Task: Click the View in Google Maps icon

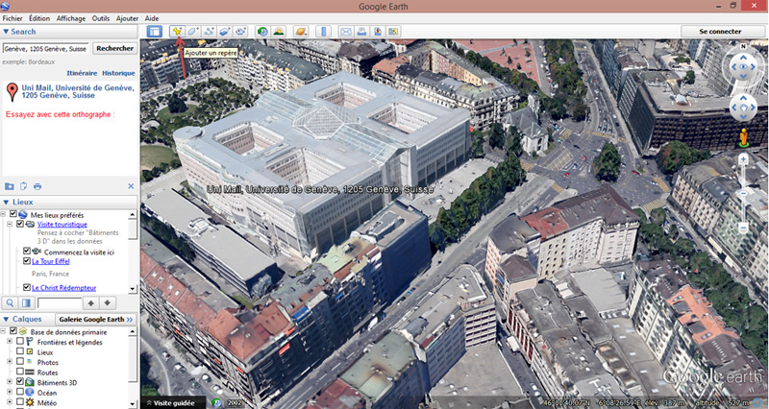Action: 393,32
